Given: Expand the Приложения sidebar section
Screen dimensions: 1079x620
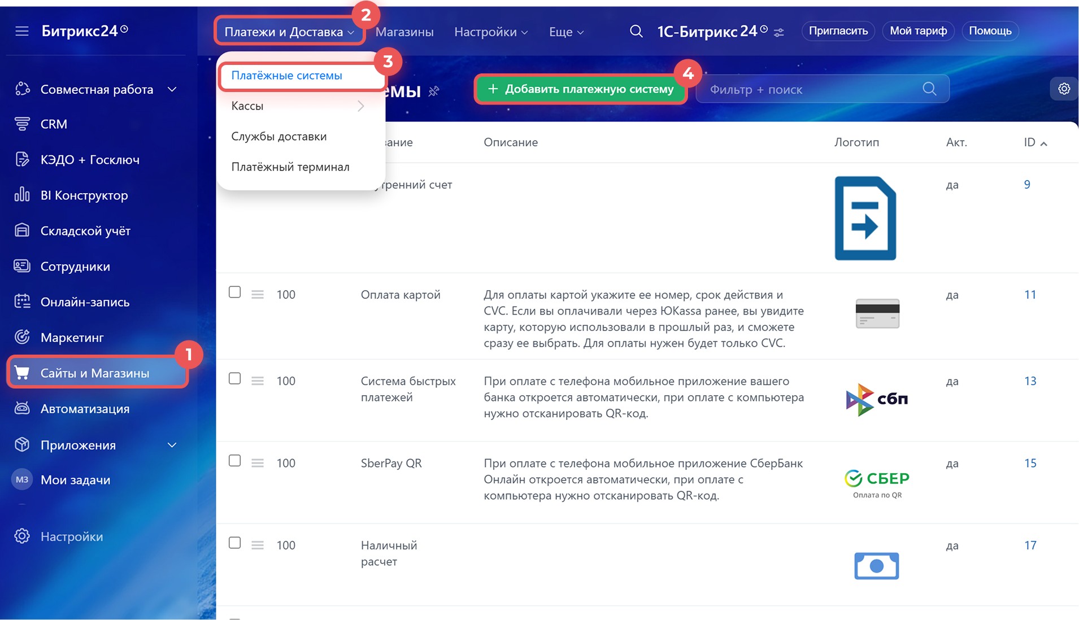Looking at the screenshot, I should tap(172, 445).
